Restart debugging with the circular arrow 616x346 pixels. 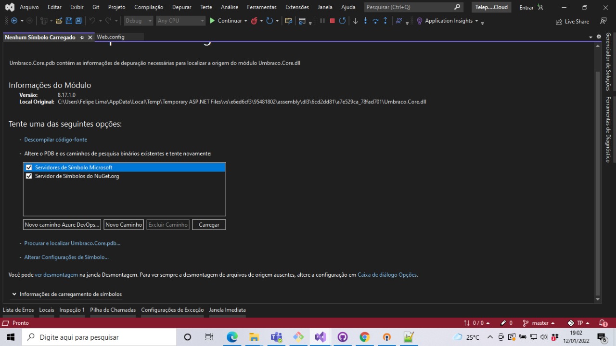pos(342,21)
